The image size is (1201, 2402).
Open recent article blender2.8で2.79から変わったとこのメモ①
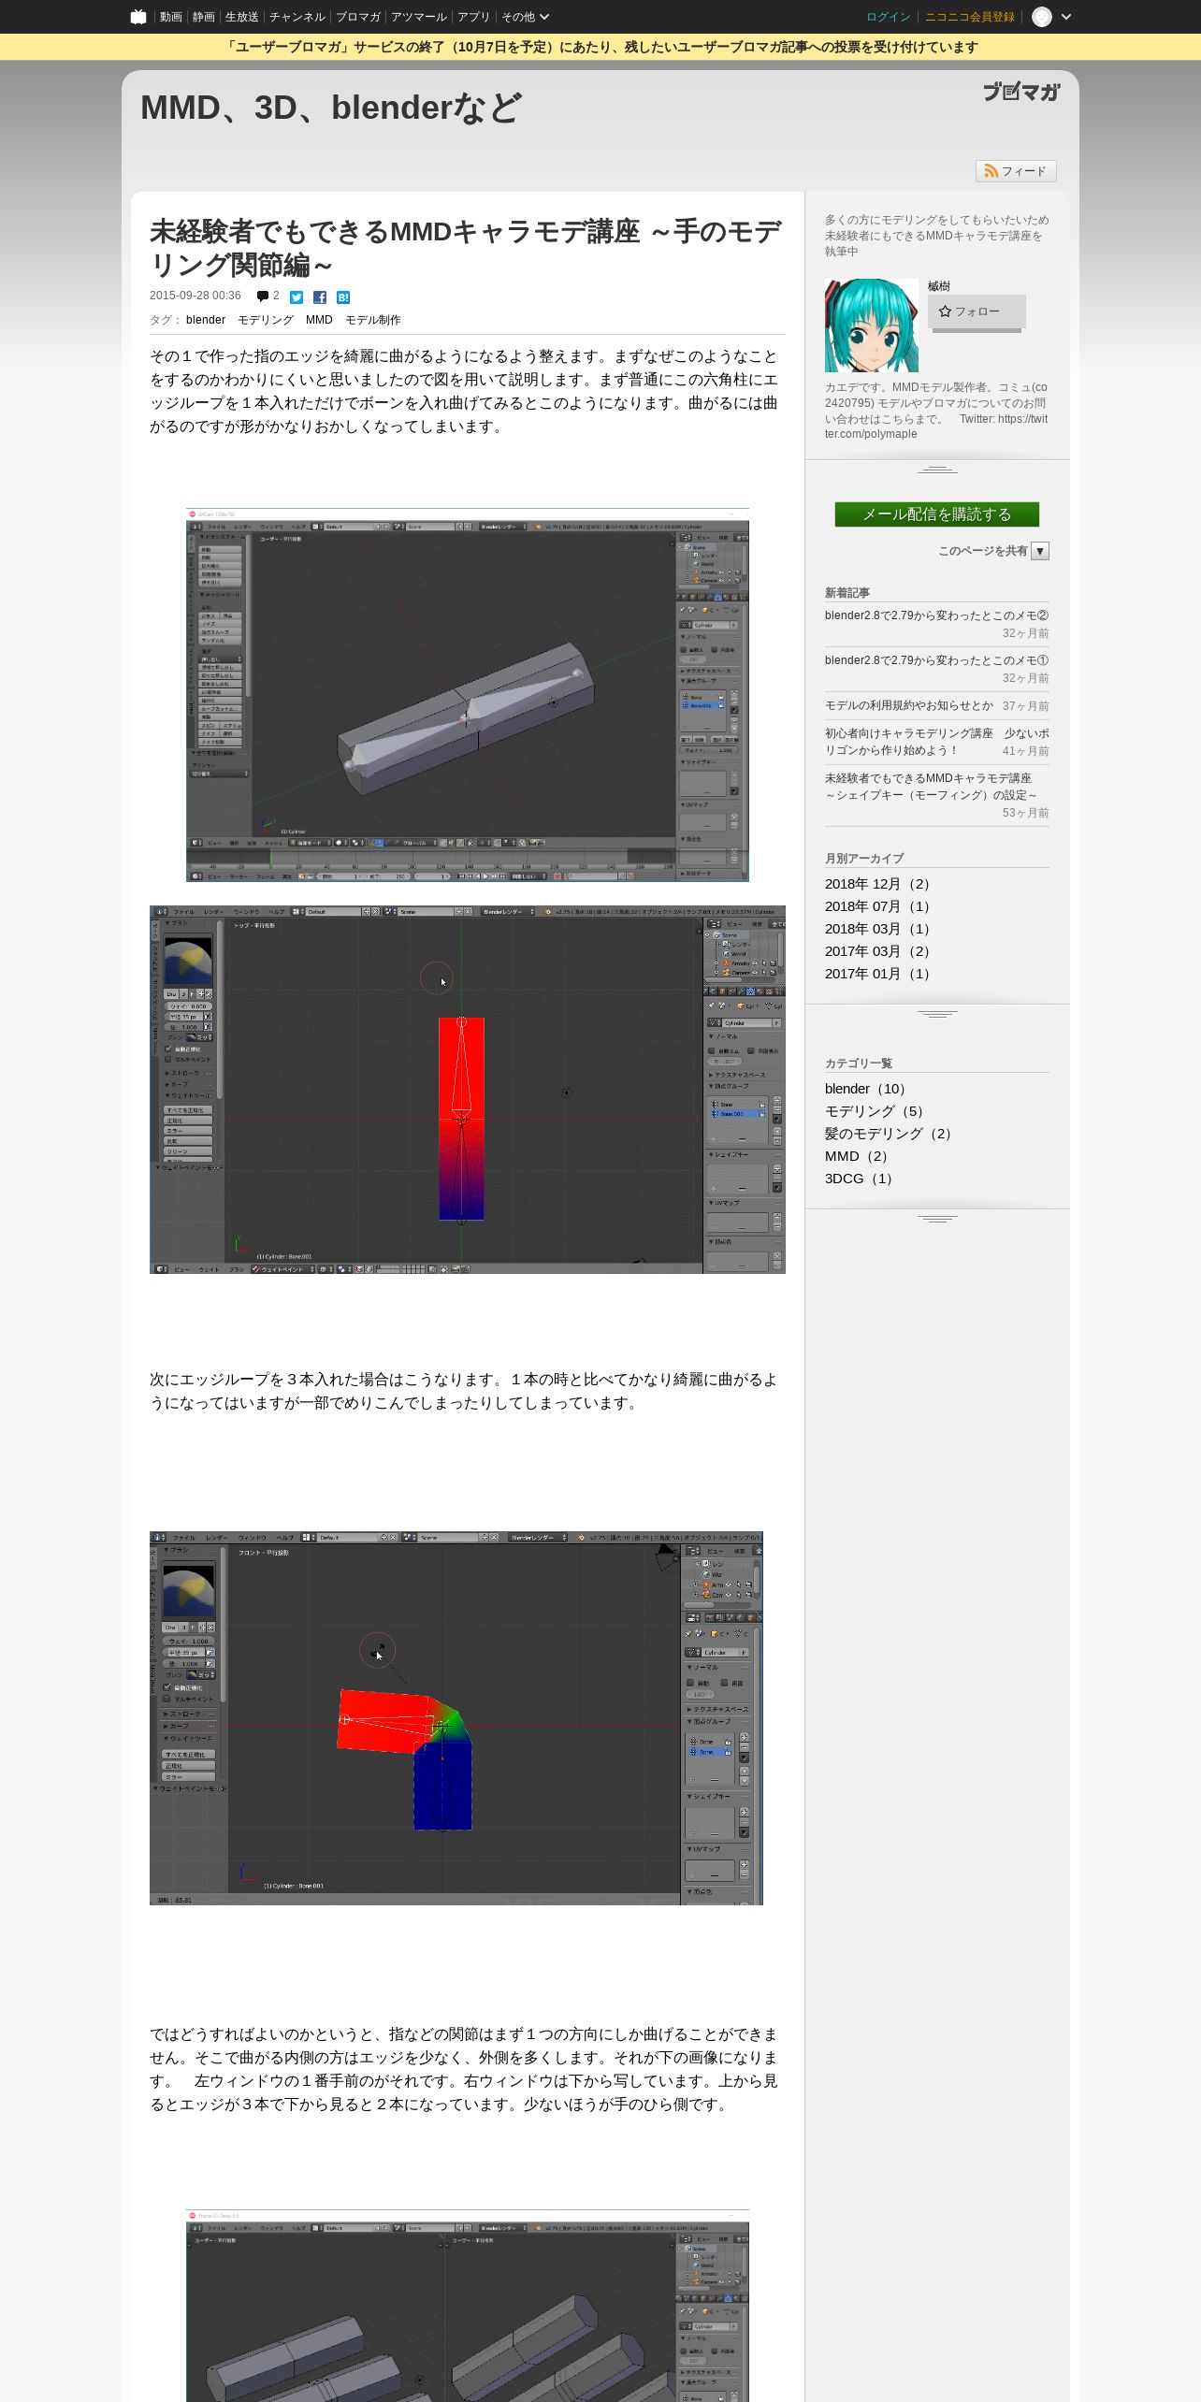[936, 660]
